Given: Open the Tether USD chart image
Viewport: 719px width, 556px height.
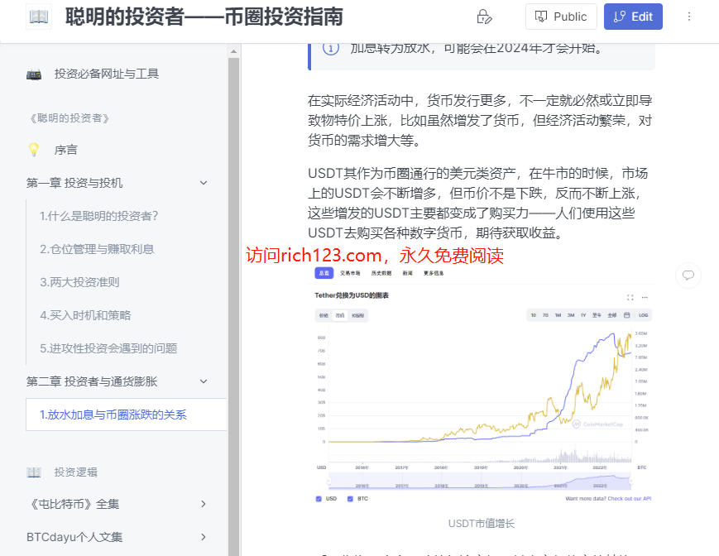Looking at the screenshot, I should pos(482,385).
